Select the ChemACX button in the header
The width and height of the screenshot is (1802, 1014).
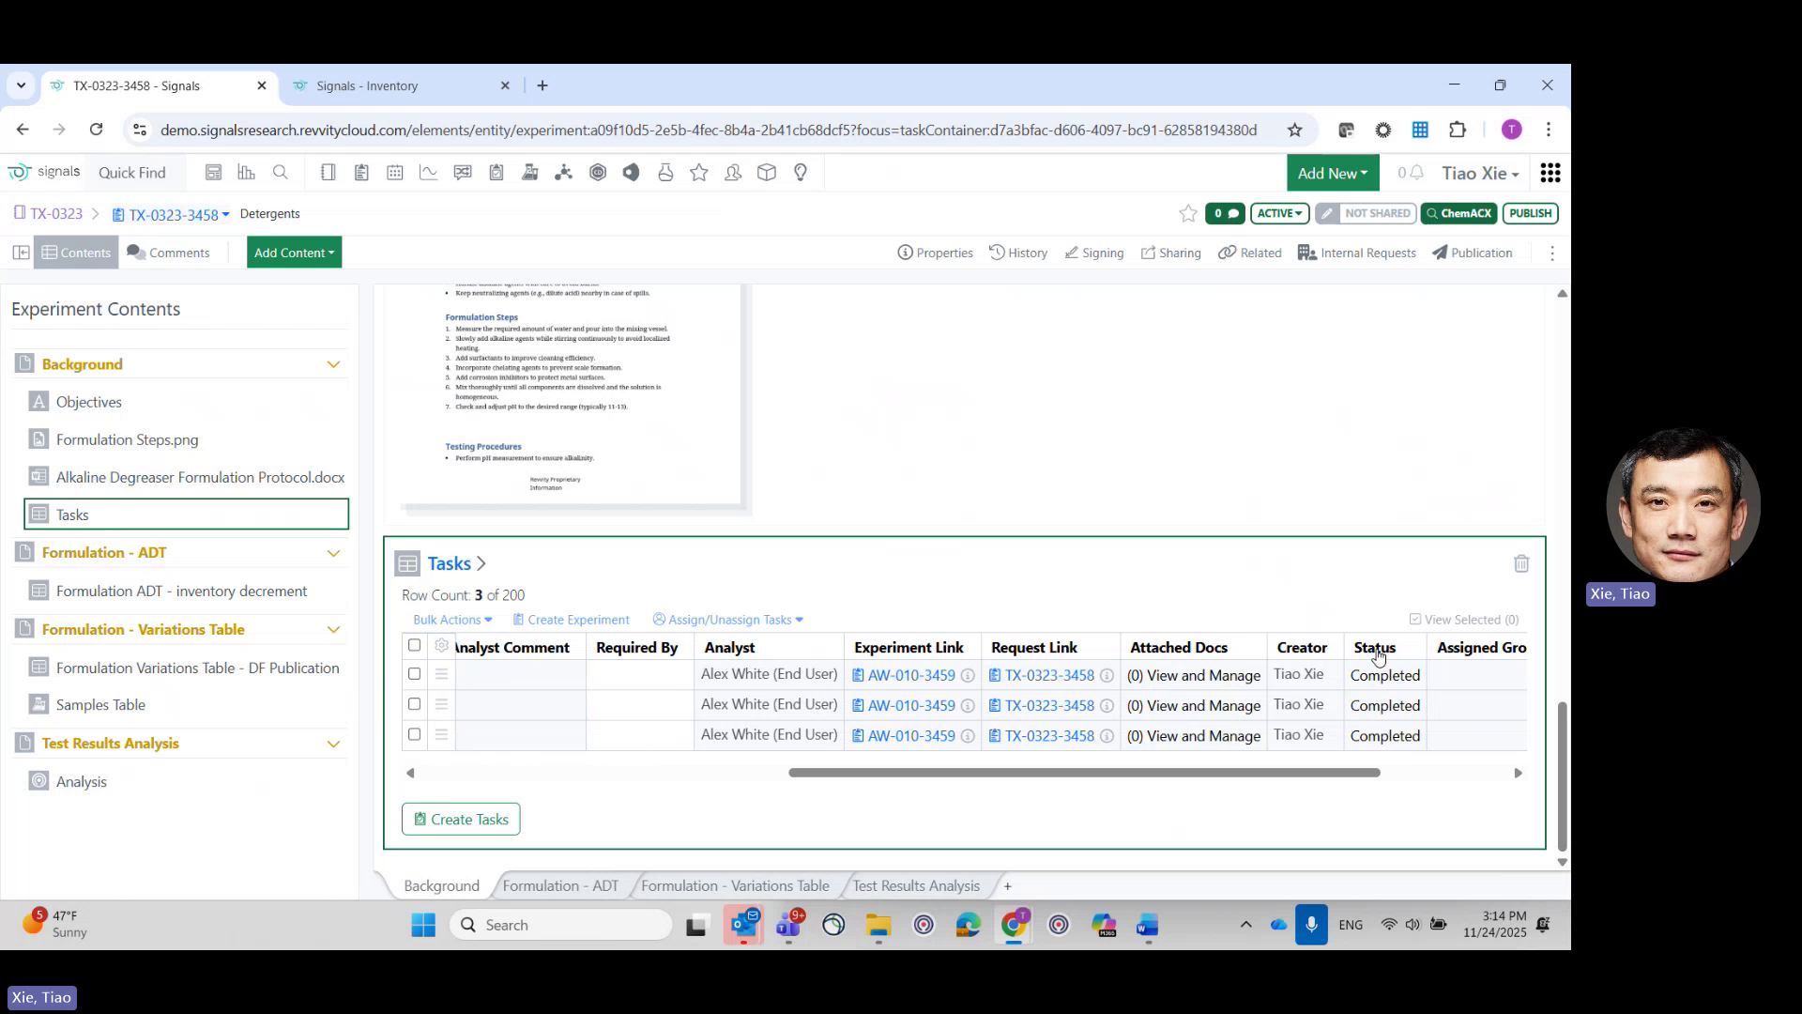tap(1458, 213)
